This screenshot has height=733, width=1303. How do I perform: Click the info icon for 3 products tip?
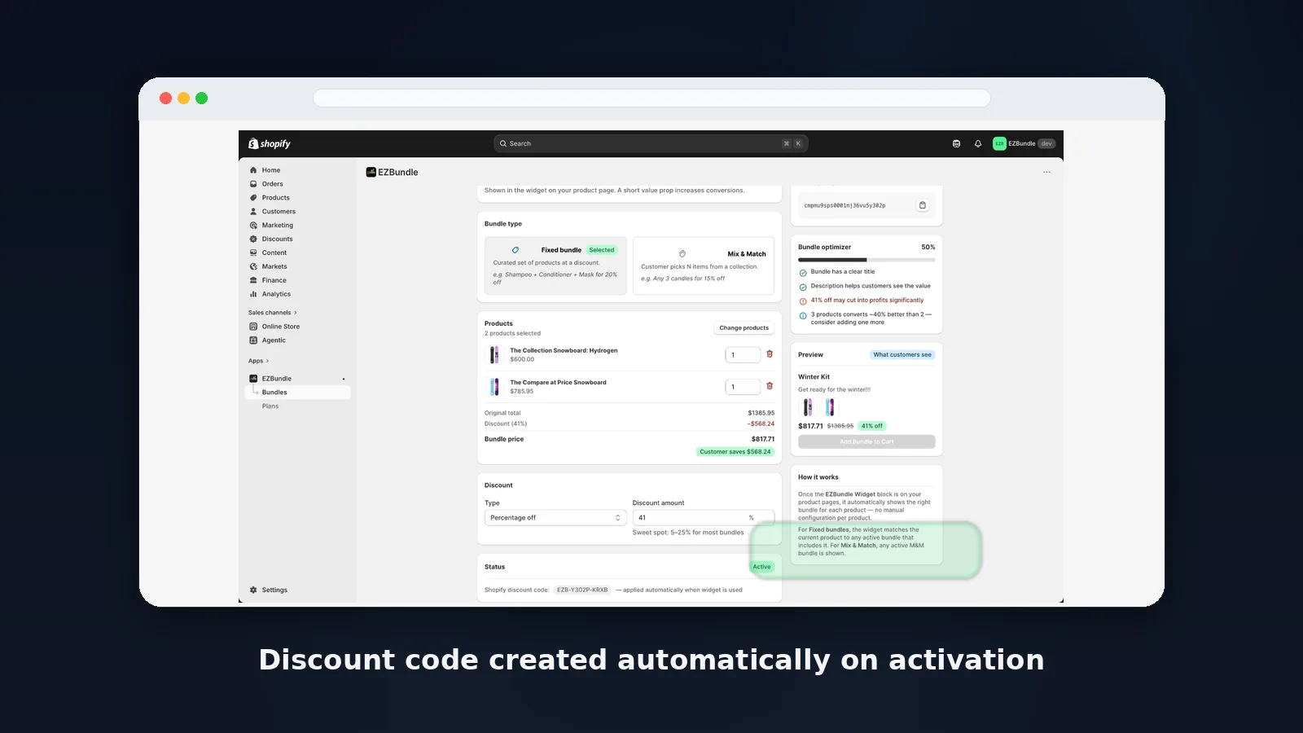803,315
